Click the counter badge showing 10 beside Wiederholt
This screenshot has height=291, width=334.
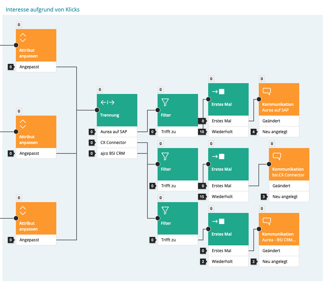tap(202, 132)
